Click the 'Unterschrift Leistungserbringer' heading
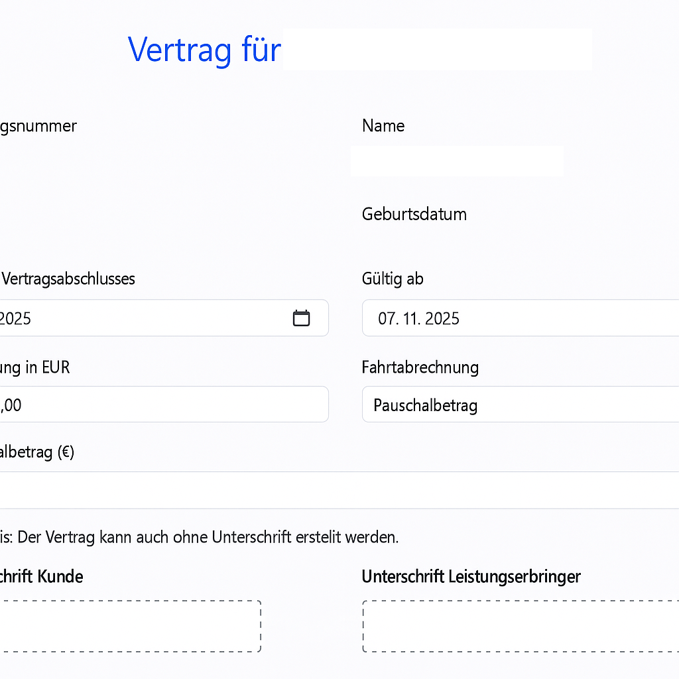The image size is (679, 679). pos(471,577)
